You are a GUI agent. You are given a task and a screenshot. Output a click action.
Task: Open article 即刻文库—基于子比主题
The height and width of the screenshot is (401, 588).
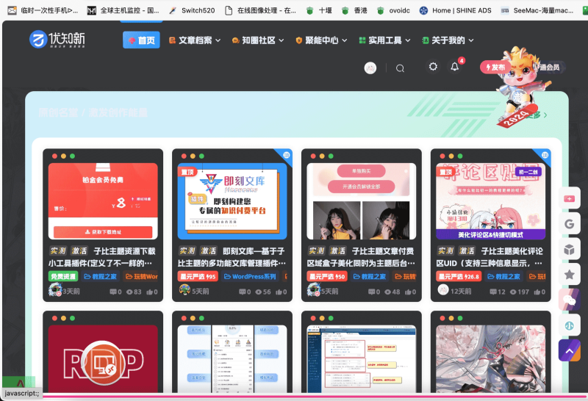(232, 257)
